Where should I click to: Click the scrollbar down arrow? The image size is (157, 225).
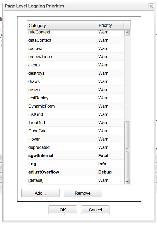click(x=127, y=182)
